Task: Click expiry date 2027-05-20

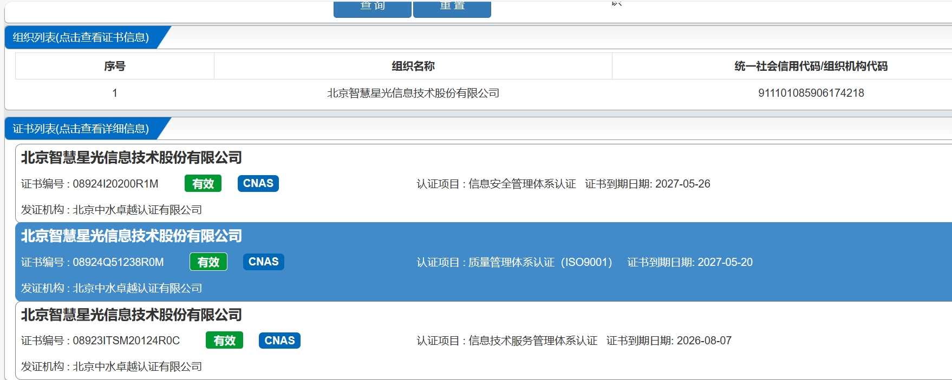Action: 725,262
